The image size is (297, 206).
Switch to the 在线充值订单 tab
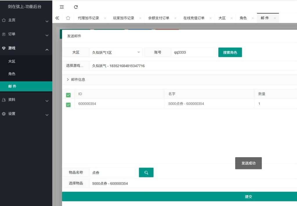194,18
